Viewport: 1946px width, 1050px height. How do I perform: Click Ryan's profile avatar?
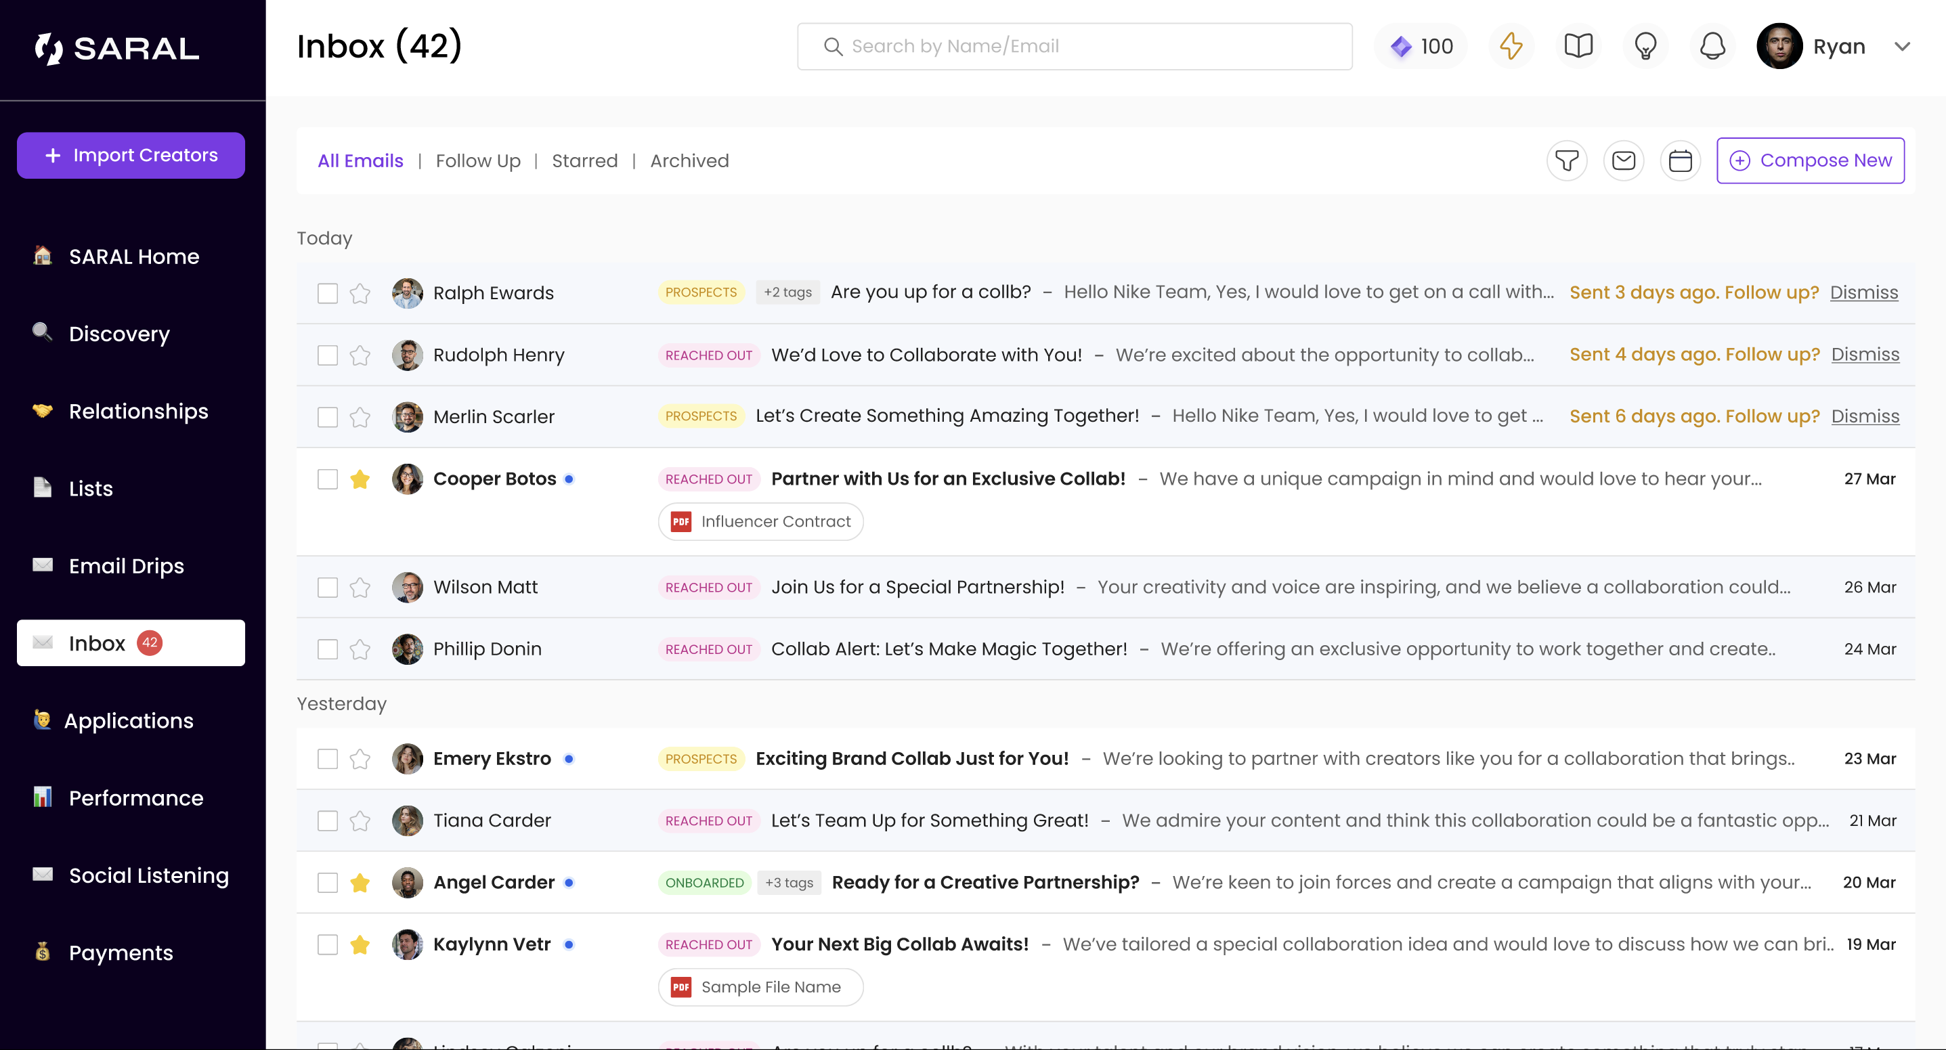pos(1779,46)
